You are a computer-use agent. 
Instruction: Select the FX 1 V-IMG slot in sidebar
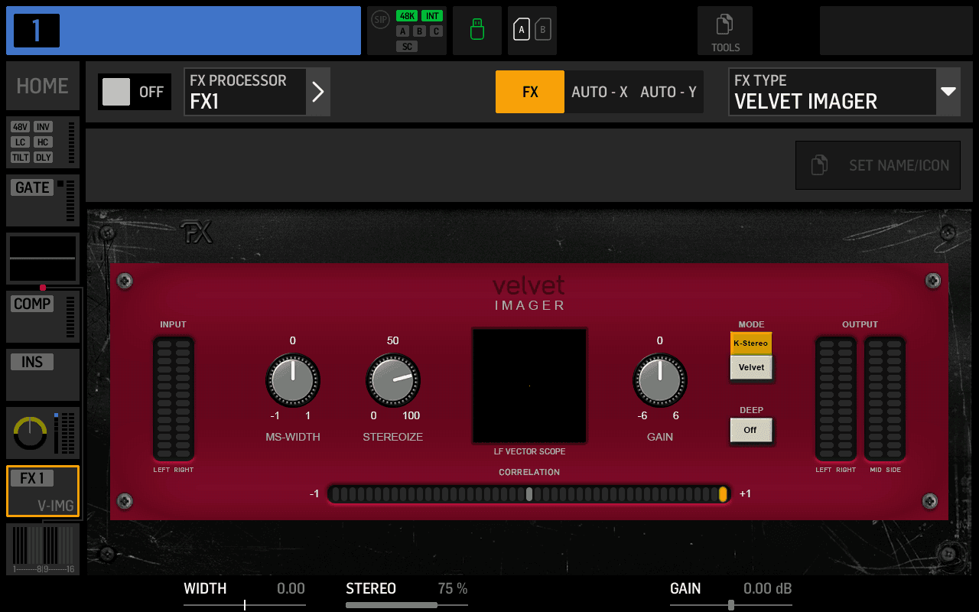click(x=42, y=490)
